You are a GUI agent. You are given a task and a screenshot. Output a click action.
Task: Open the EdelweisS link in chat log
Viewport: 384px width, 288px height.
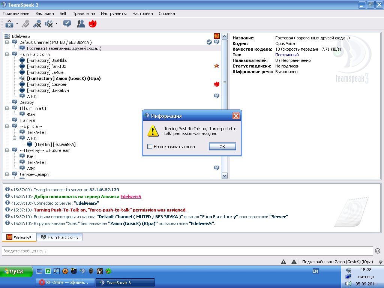click(131, 196)
